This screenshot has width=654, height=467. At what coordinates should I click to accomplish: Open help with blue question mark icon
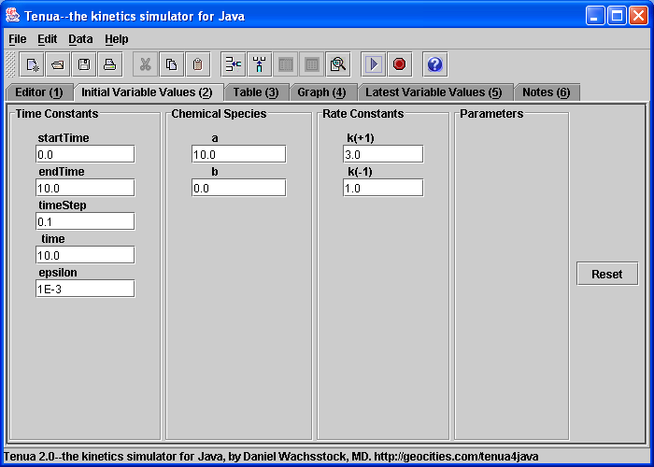435,64
